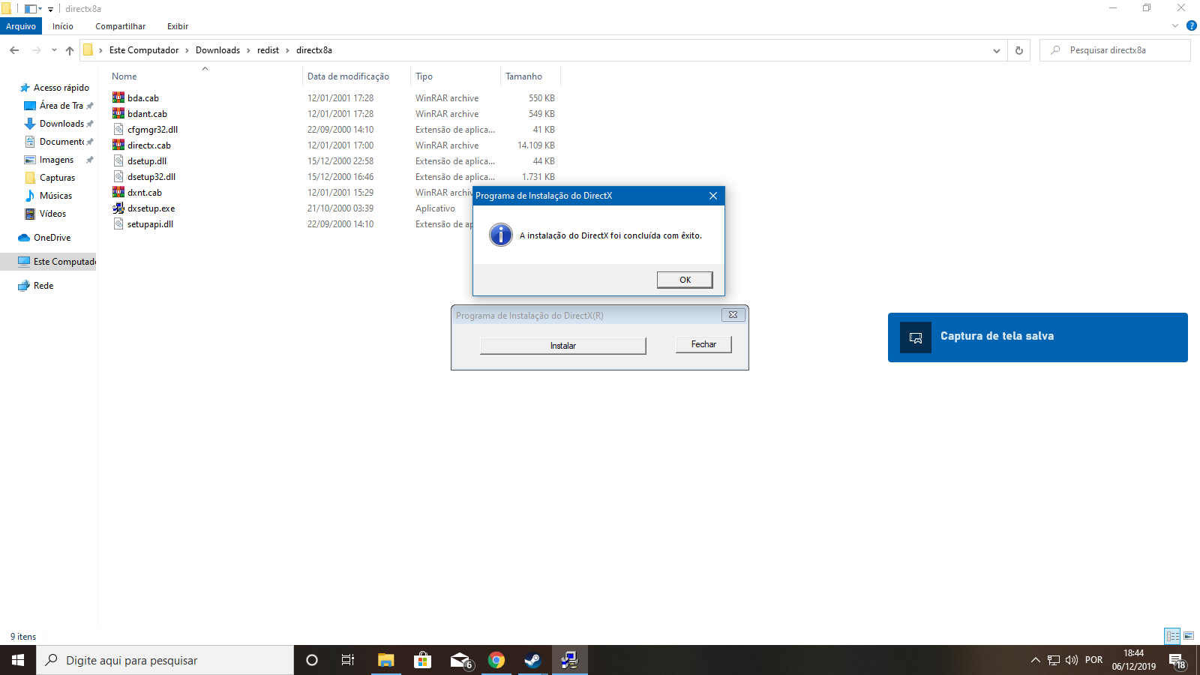Open Google Chrome from the taskbar
Screen dimensions: 1200x675
coord(496,660)
